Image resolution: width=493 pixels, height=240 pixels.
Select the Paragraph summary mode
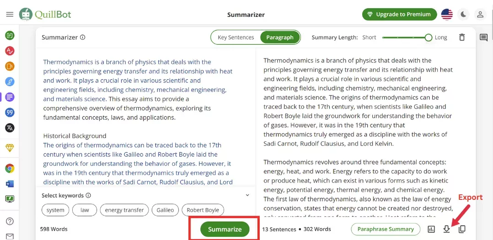280,37
